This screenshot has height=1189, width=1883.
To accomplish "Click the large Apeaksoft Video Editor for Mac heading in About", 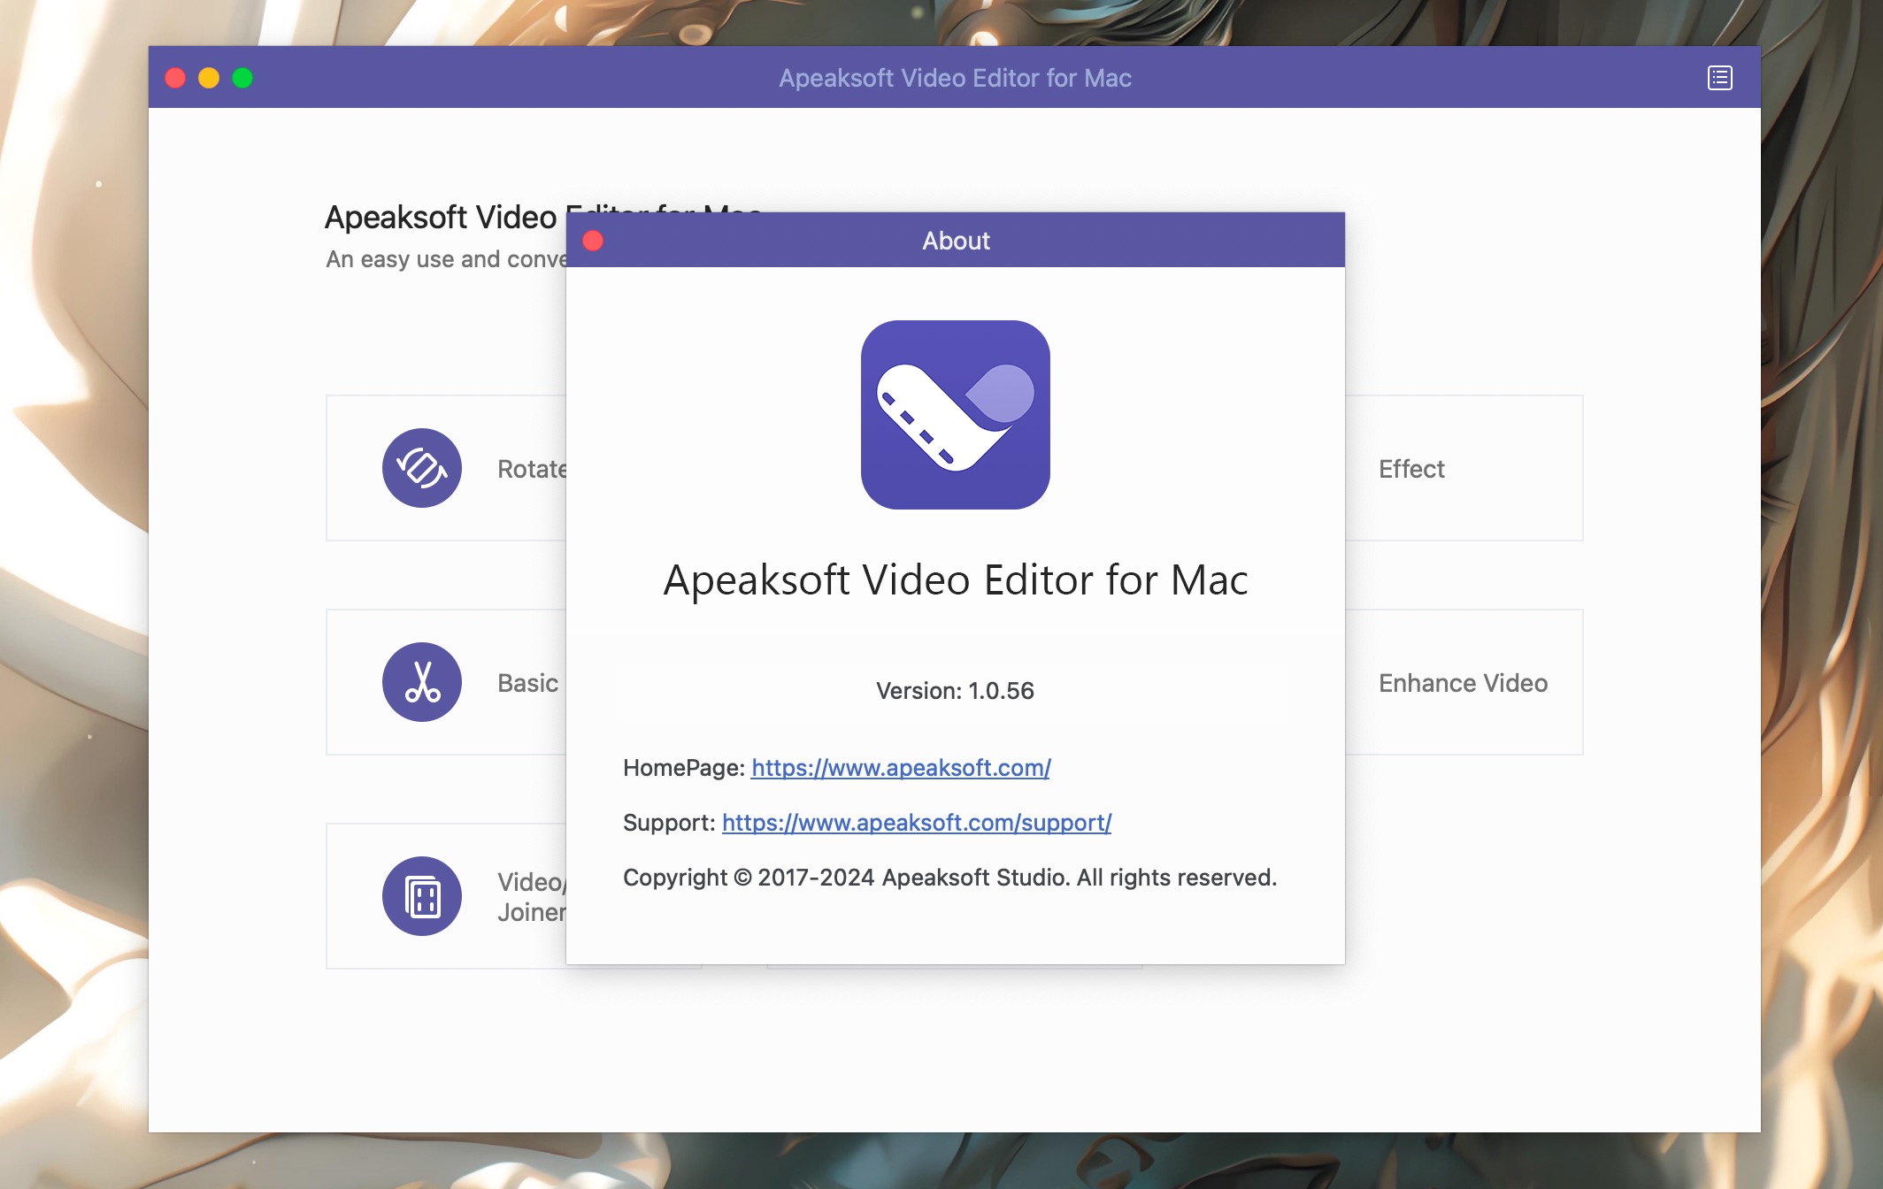I will click(956, 580).
